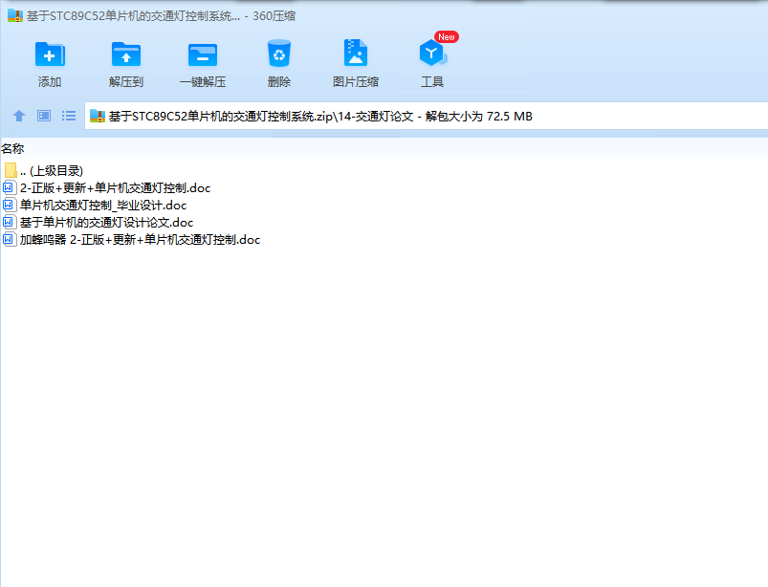This screenshot has height=587, width=768.
Task: Click the 删除 (Delete) recycle bin icon
Action: click(279, 53)
